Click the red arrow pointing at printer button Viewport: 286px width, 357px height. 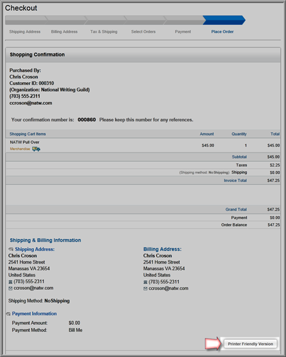pyautogui.click(x=213, y=344)
